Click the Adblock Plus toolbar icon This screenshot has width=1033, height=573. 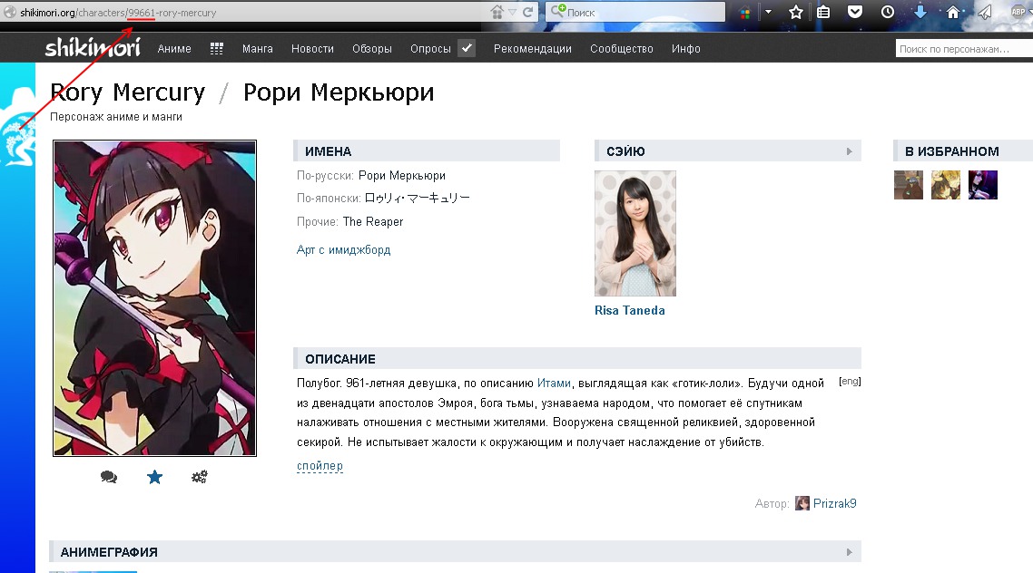[x=1018, y=13]
